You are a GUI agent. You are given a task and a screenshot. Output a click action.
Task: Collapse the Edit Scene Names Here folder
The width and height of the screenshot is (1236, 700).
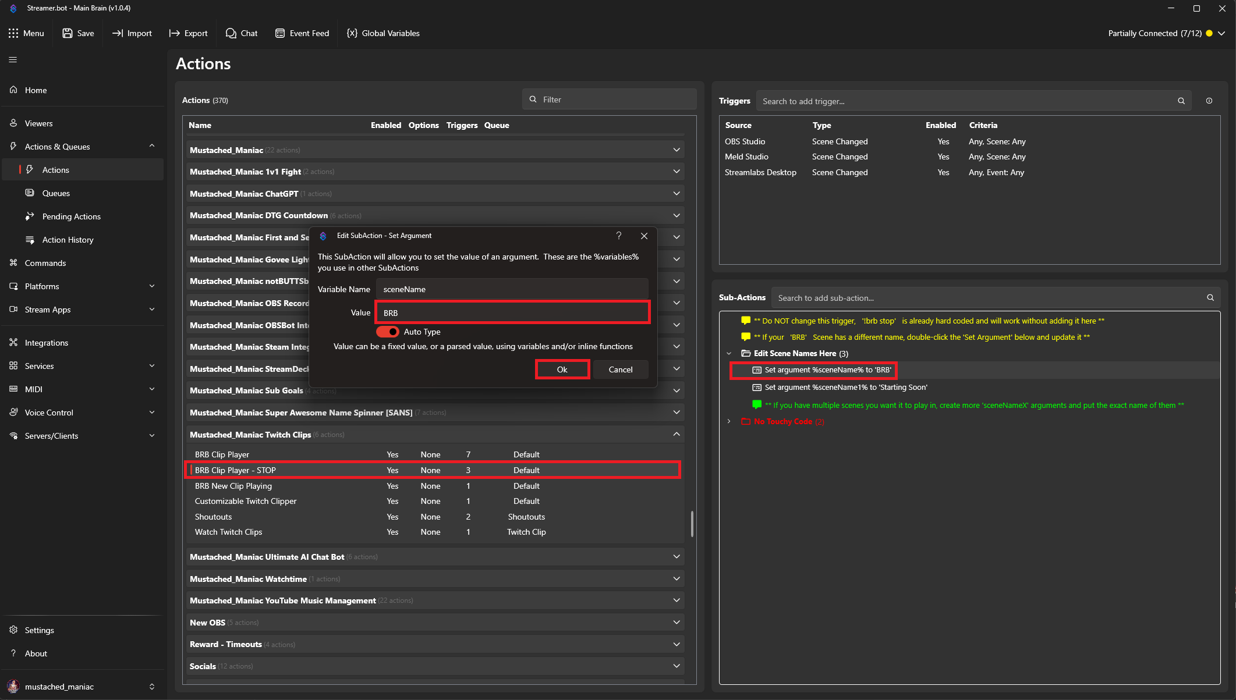click(729, 353)
